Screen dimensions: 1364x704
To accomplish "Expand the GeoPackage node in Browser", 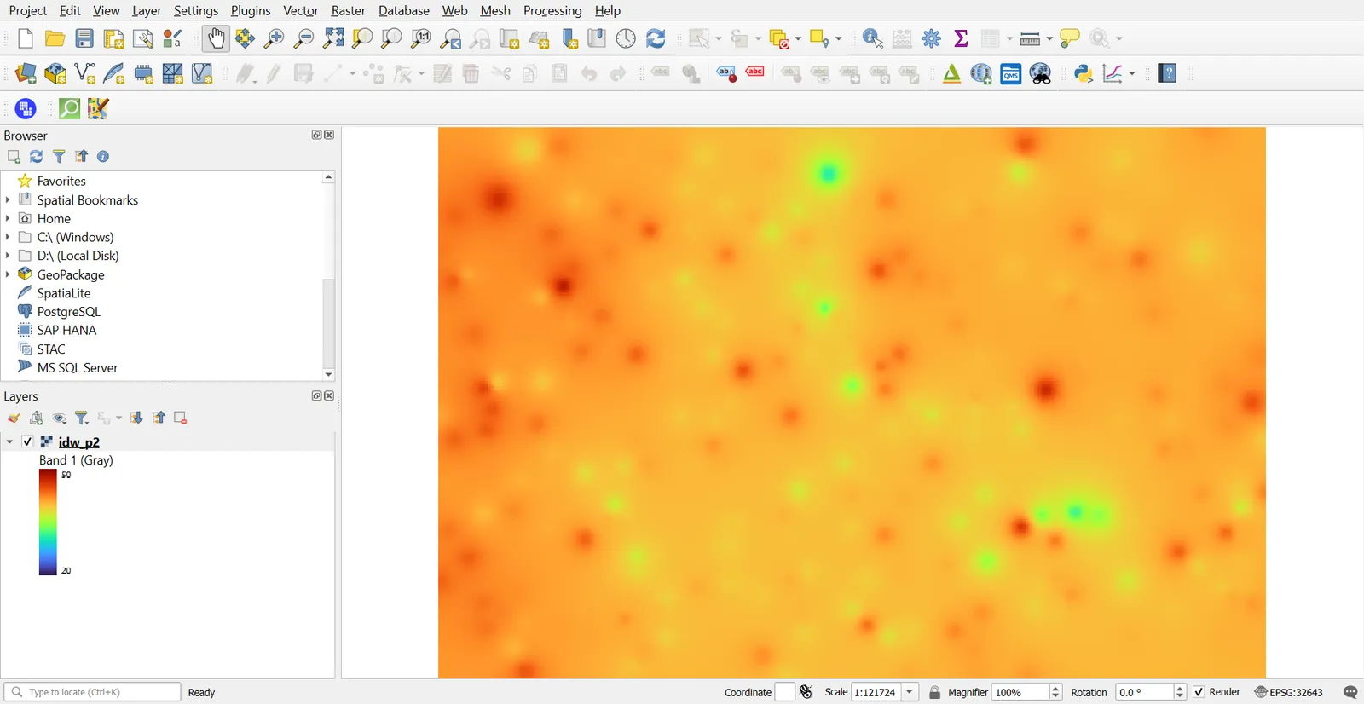I will [8, 274].
